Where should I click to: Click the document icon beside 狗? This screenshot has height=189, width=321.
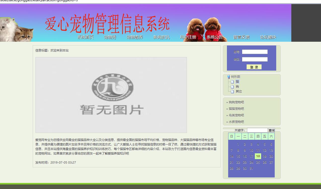[232, 86]
